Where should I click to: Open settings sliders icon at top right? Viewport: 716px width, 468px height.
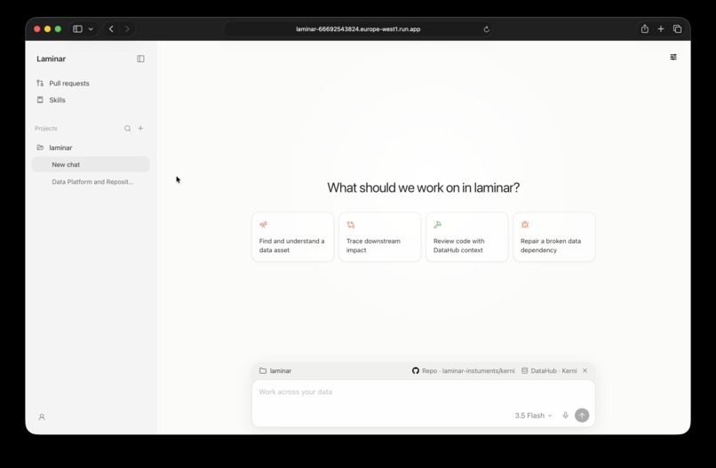673,57
